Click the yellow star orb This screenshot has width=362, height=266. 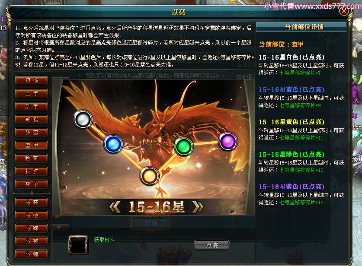tap(149, 176)
